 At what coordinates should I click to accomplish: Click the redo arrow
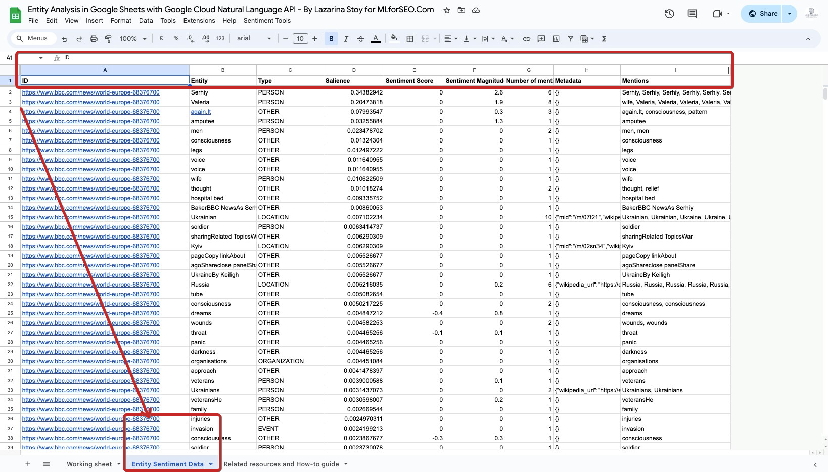tap(79, 39)
